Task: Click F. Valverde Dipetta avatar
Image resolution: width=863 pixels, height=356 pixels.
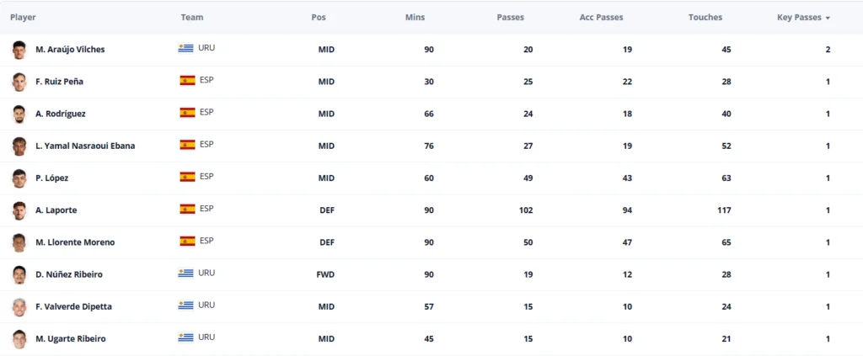Action: [19, 306]
